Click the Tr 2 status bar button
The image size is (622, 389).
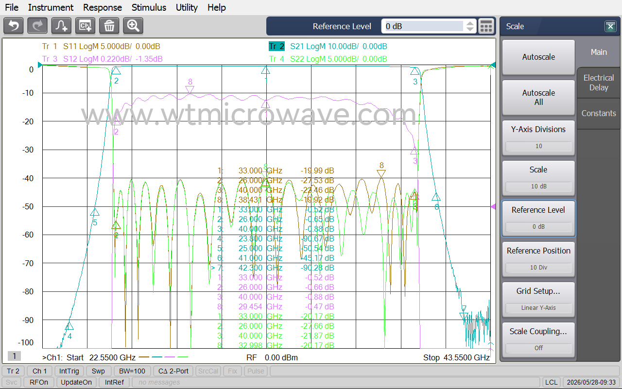[13, 371]
